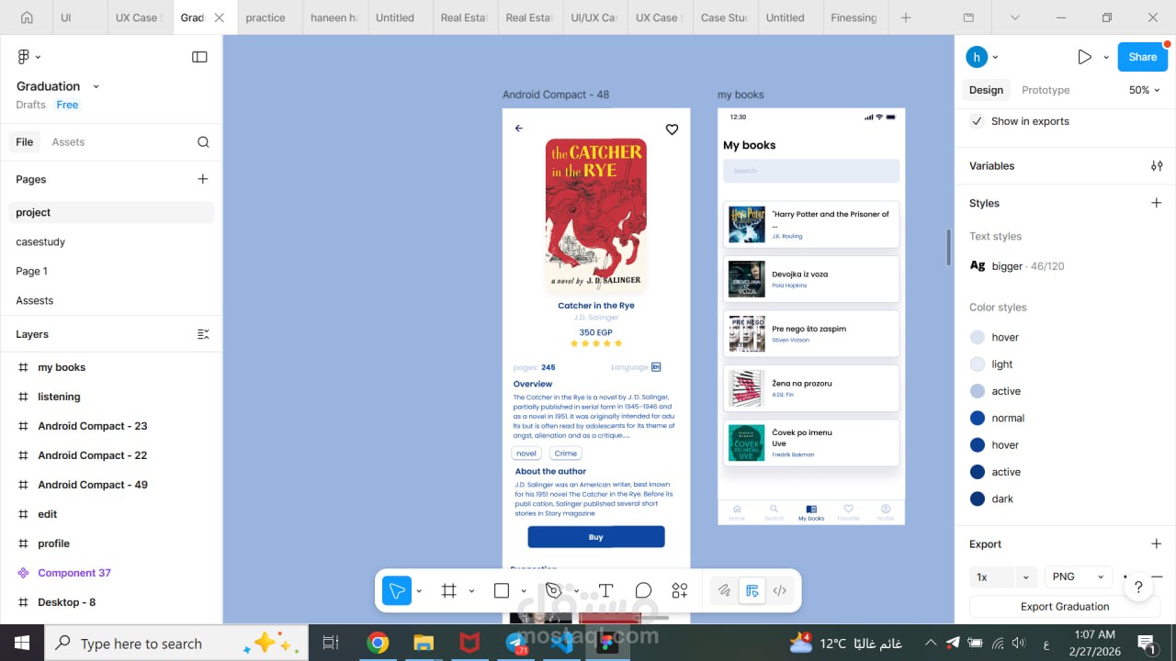Click the Buy button on book screen

tap(596, 537)
